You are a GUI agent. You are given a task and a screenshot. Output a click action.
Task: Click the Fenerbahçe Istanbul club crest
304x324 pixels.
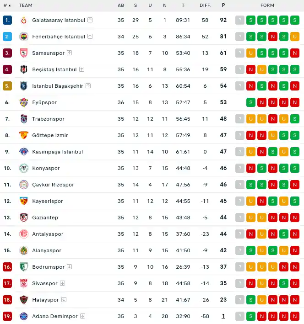pos(24,37)
